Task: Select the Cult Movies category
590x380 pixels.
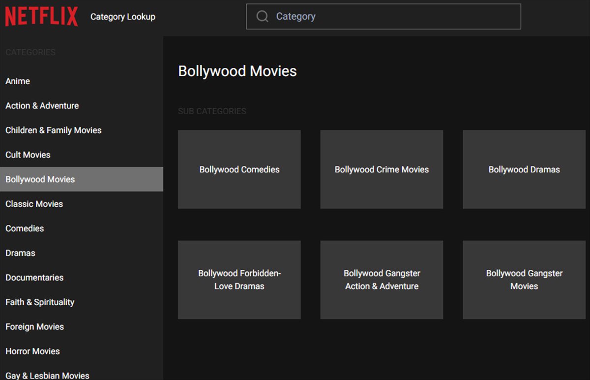Action: [x=28, y=155]
